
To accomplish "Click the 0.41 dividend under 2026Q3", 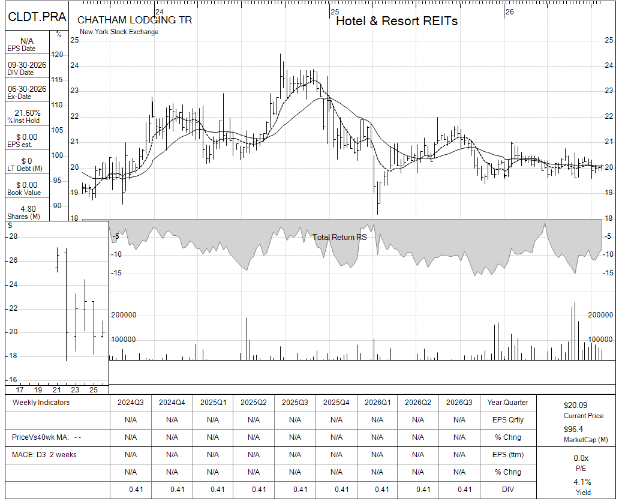I will [465, 490].
